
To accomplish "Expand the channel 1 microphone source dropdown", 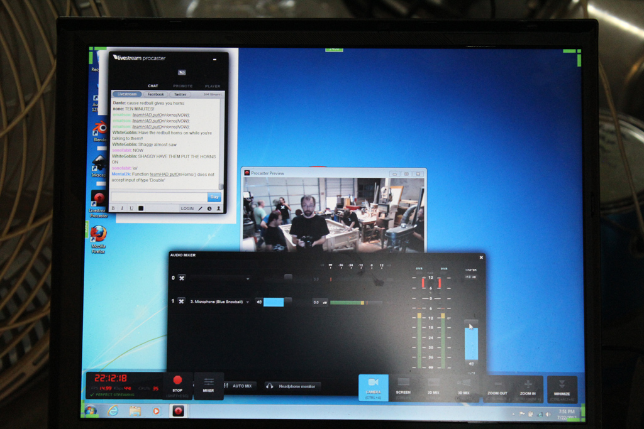I will click(x=248, y=302).
